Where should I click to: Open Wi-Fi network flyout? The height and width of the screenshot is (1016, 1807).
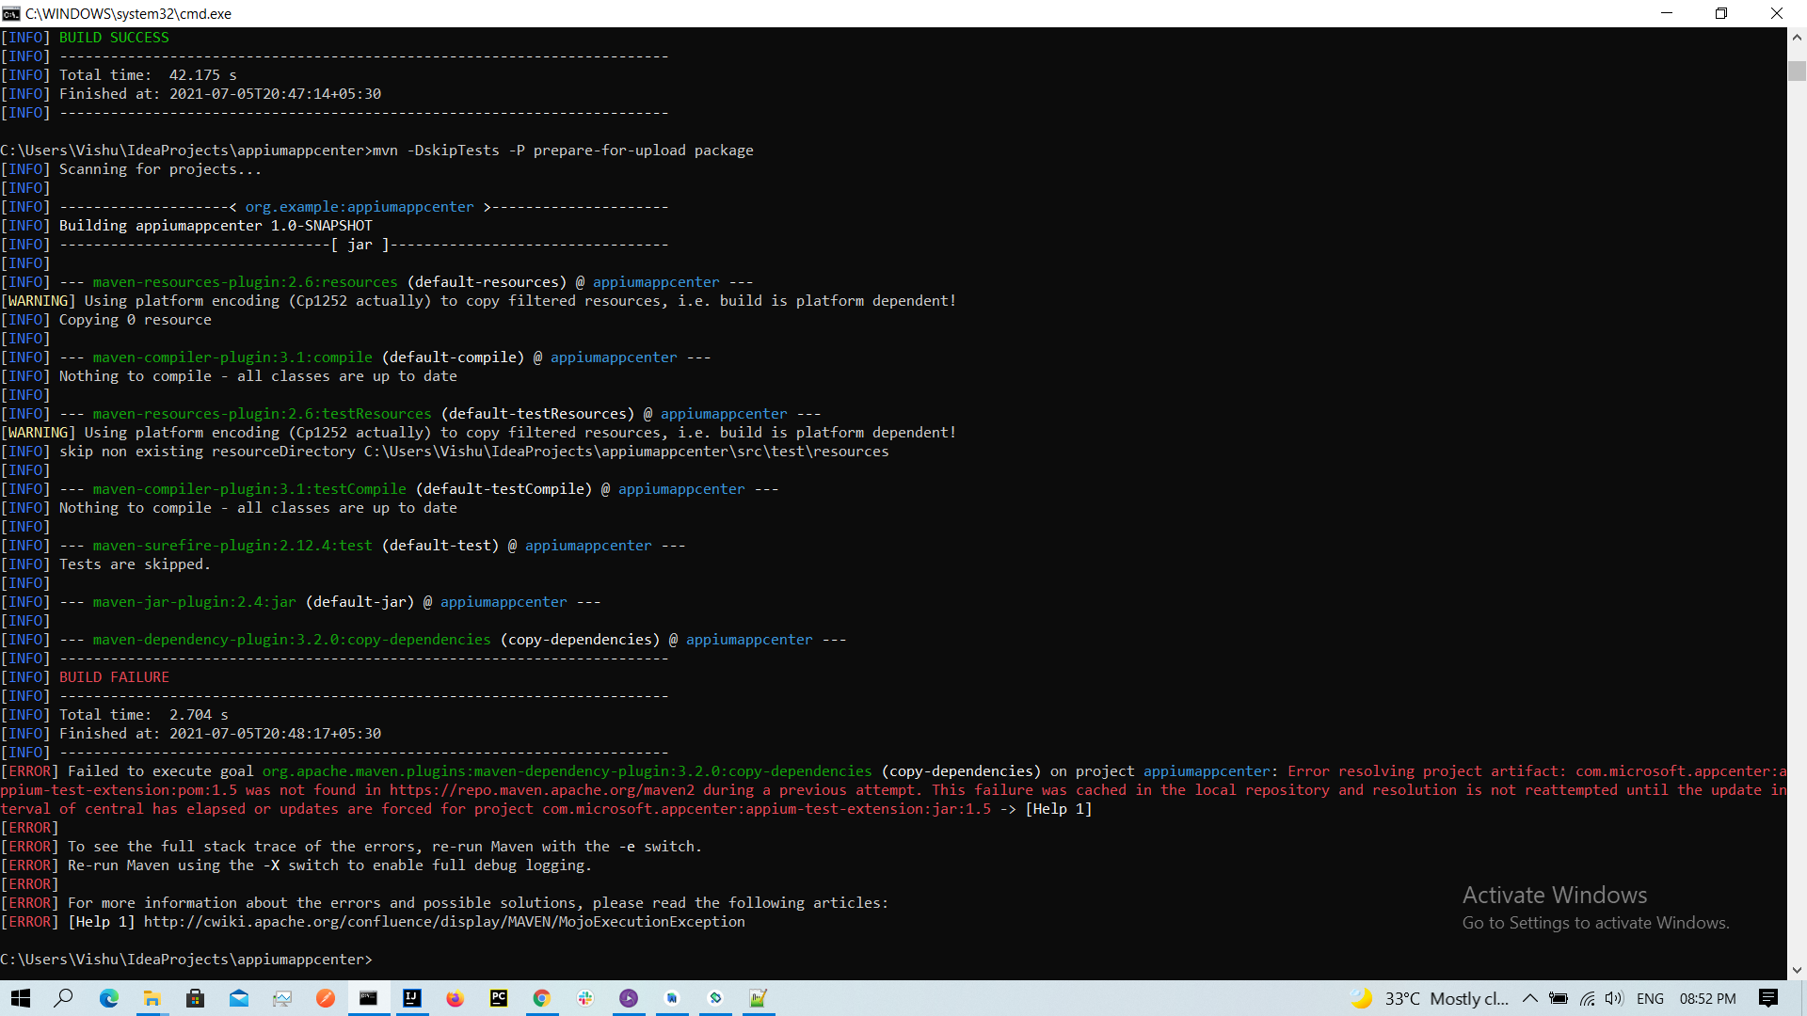pos(1587,998)
